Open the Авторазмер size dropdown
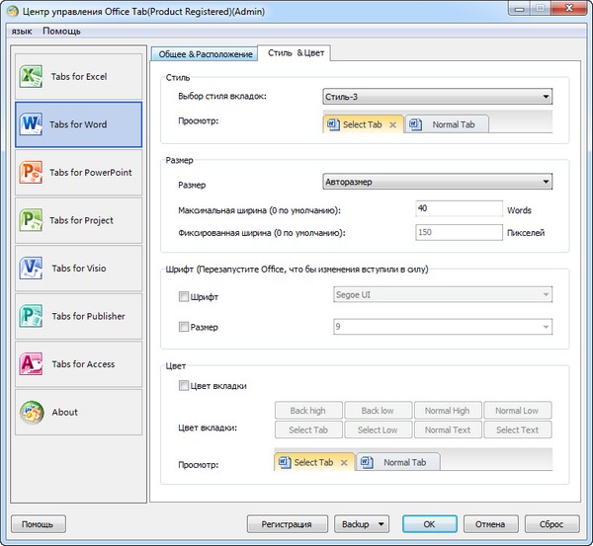The width and height of the screenshot is (593, 546). click(437, 182)
